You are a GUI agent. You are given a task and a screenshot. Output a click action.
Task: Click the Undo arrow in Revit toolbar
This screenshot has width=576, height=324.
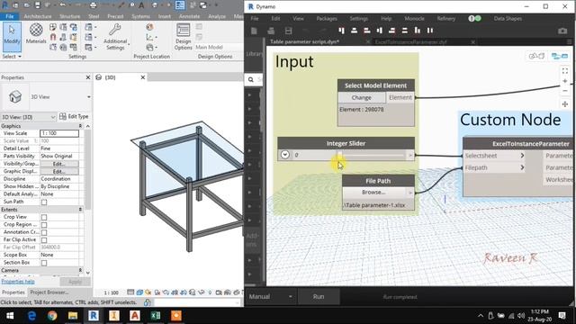pos(63,5)
